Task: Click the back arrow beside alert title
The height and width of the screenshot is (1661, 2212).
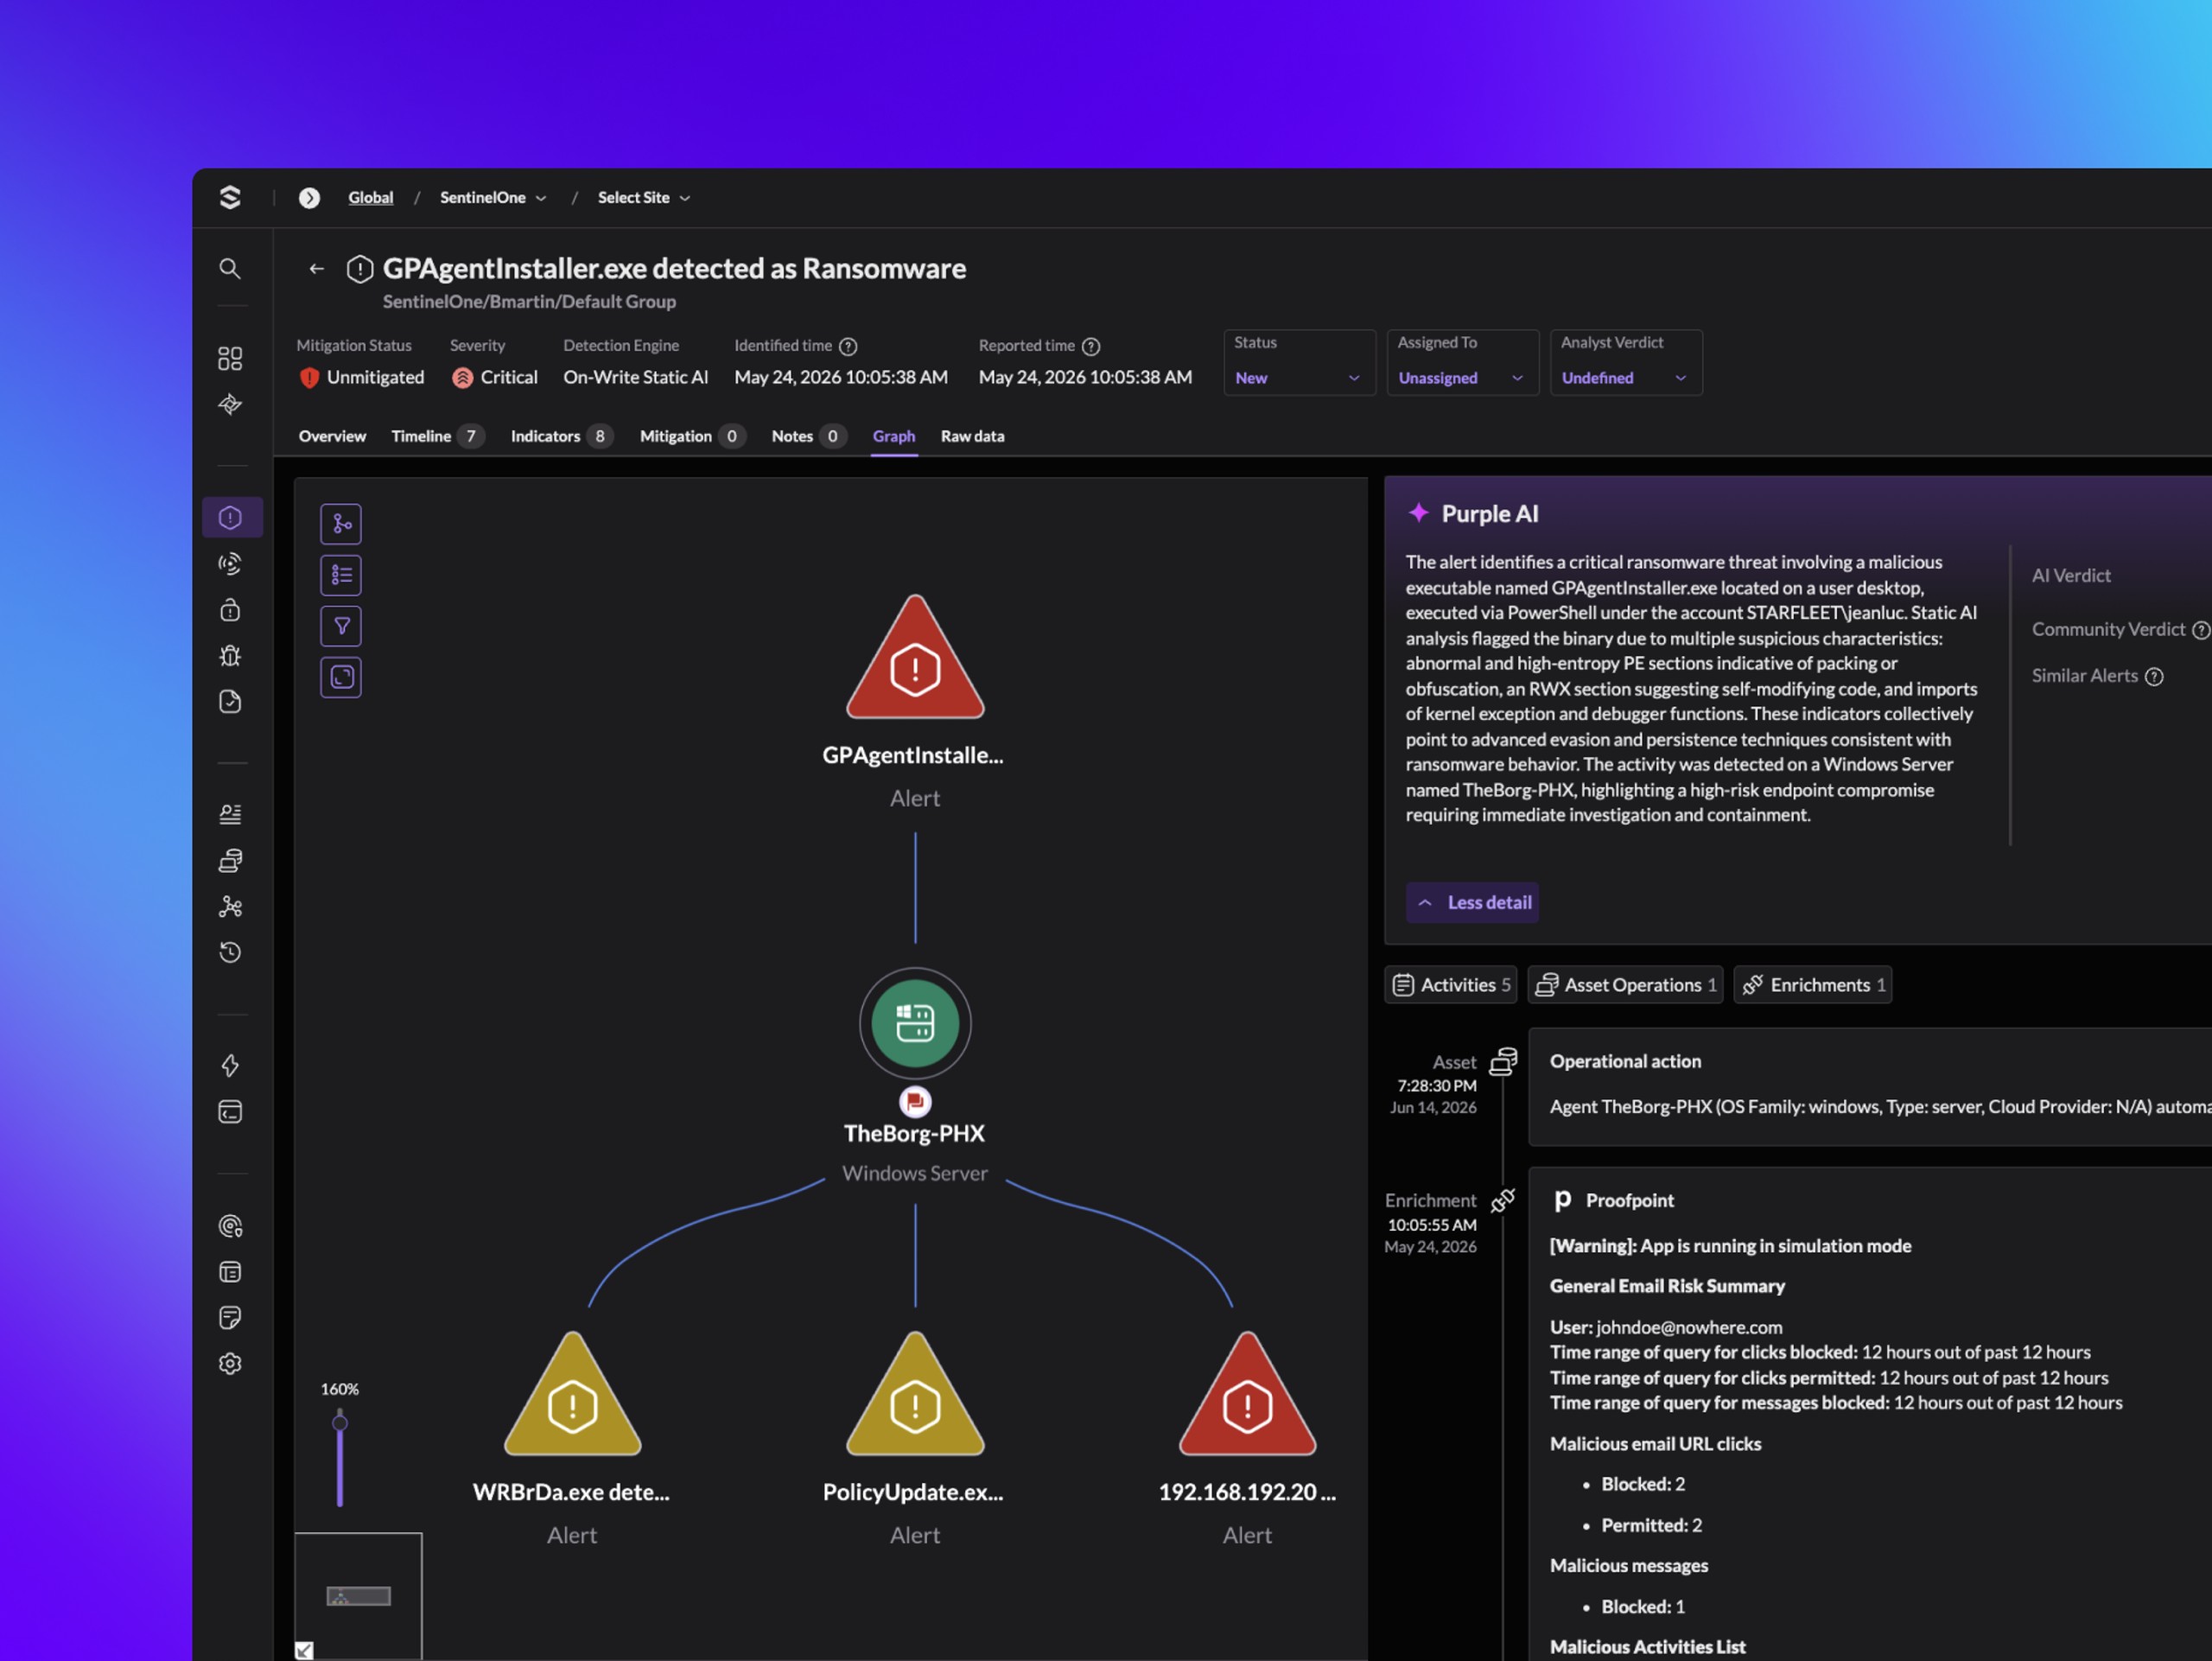Action: (x=316, y=268)
